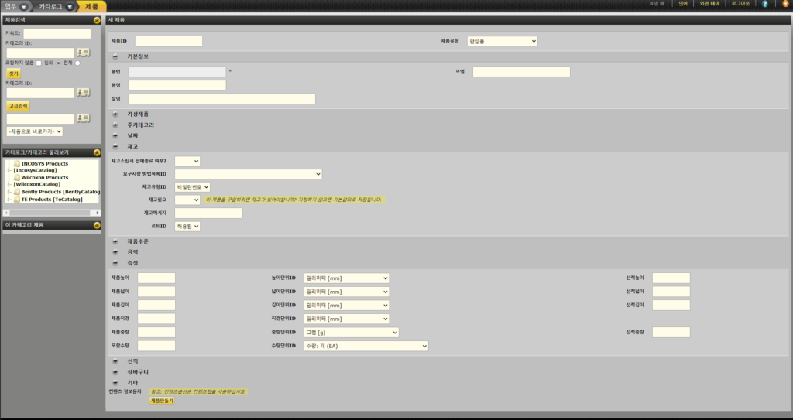Click the 제품ID input field
Viewport: 793px width, 420px height.
point(168,41)
